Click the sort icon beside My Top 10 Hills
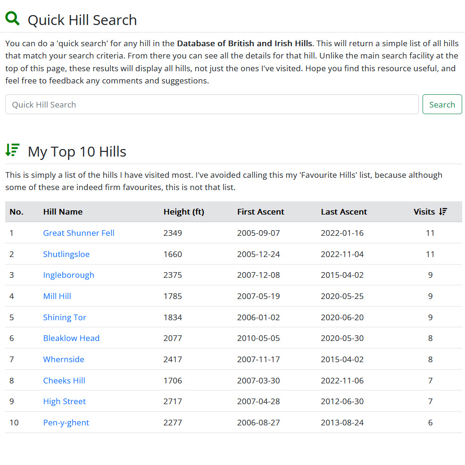Screen dimensions: 465x465 click(12, 150)
